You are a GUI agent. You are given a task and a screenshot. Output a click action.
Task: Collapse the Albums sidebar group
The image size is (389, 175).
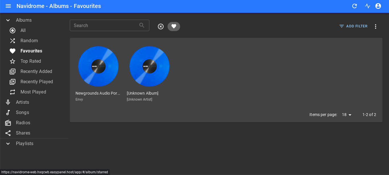click(x=8, y=20)
